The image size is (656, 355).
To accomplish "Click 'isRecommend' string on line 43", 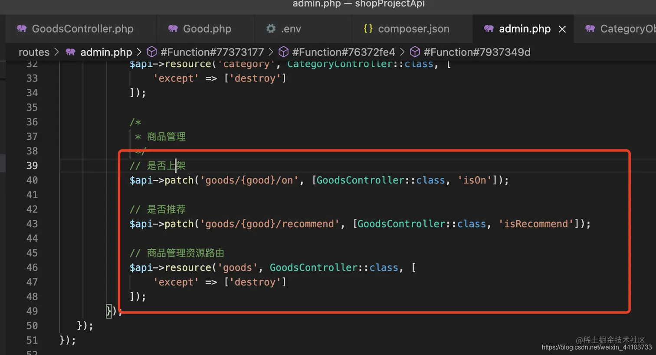I will coord(536,224).
